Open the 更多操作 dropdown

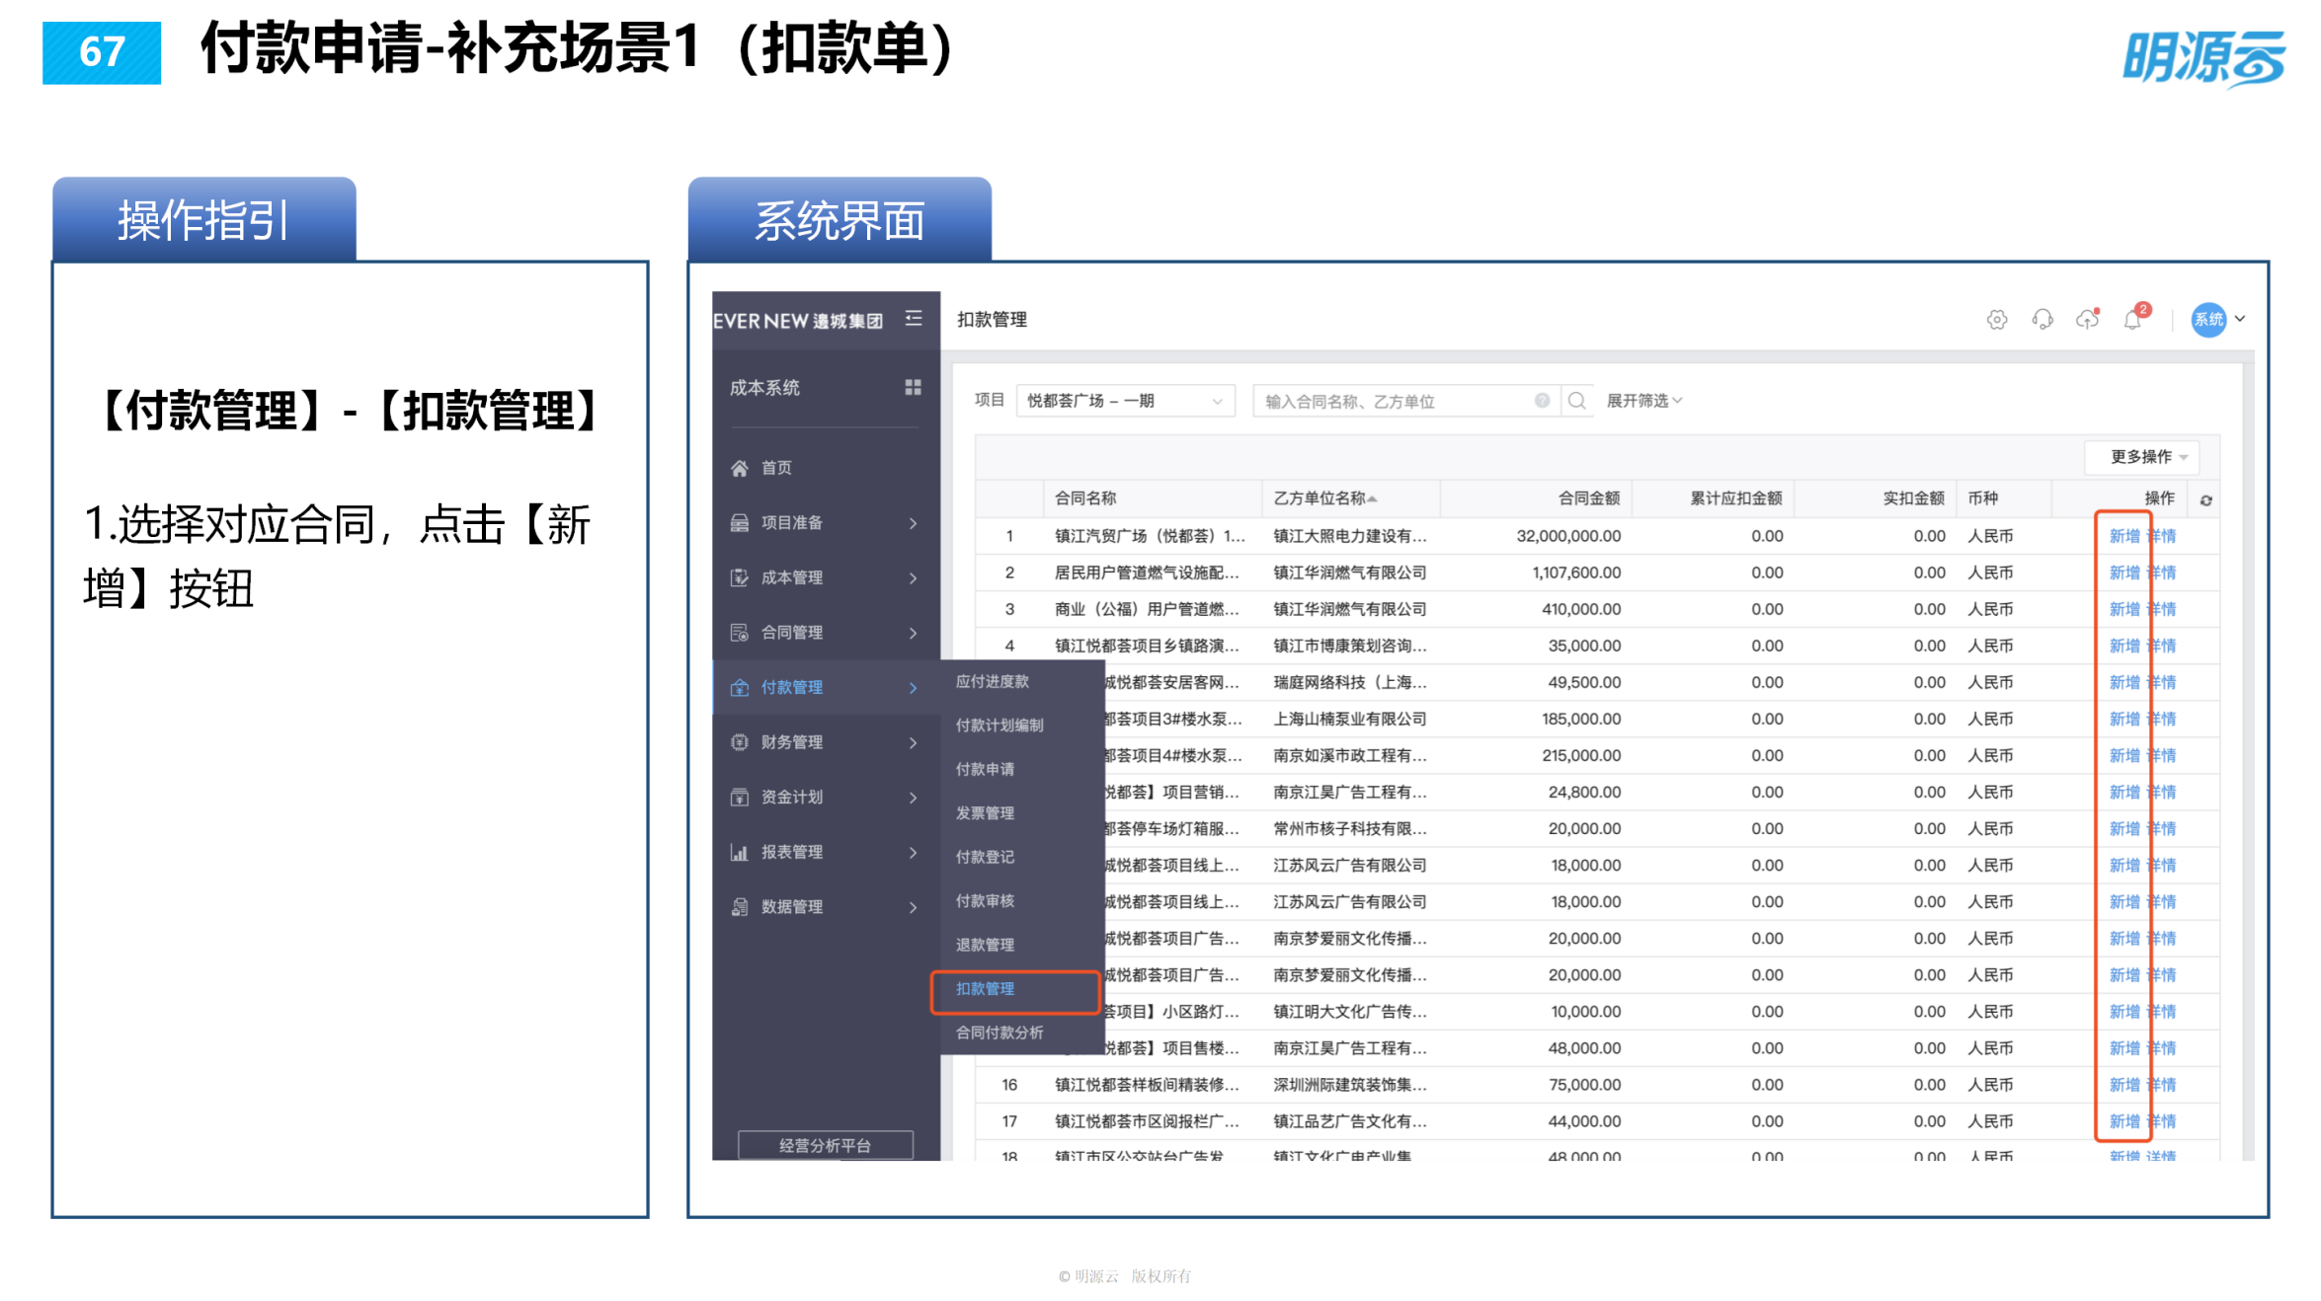[2143, 456]
